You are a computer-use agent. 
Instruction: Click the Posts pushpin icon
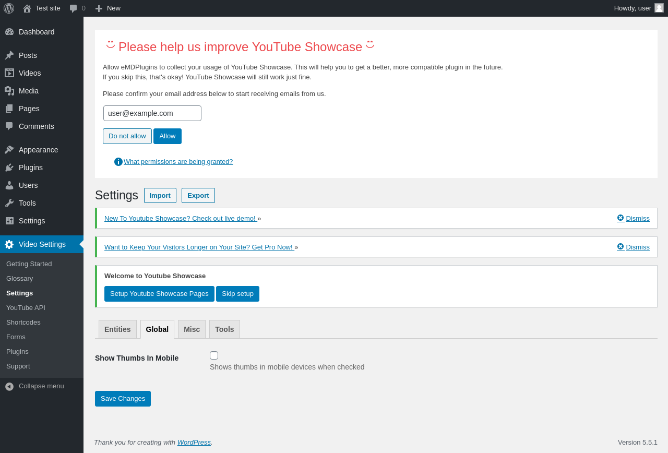click(9, 55)
